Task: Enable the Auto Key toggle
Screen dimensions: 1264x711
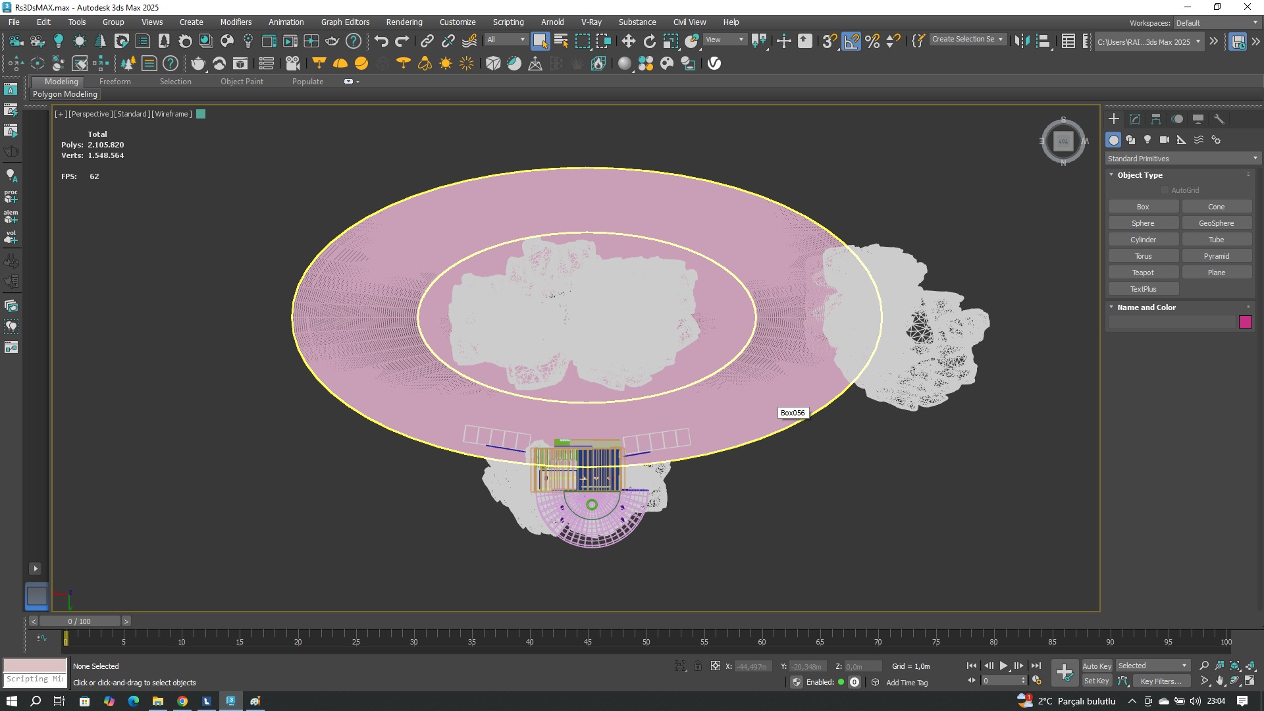Action: 1096,666
